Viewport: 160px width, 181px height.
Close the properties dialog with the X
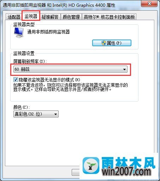coord(149,4)
